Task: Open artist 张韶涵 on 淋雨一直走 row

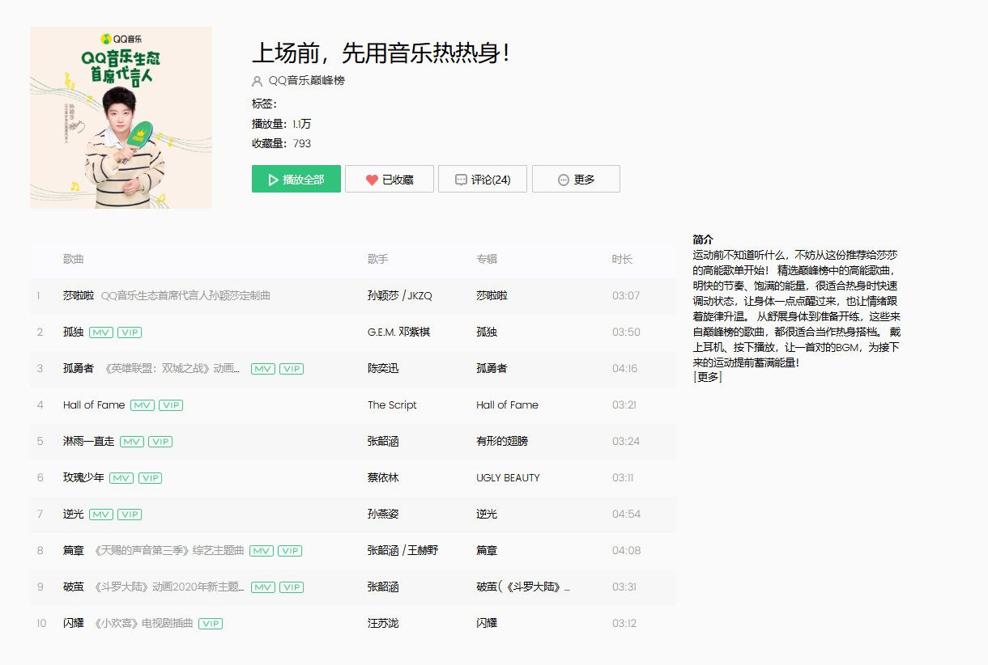Action: pos(383,442)
